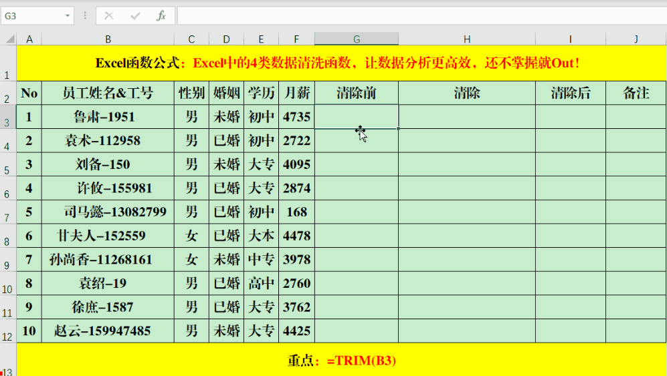The image size is (667, 376).
Task: Click cell 袁术–112958
Action: click(108, 141)
